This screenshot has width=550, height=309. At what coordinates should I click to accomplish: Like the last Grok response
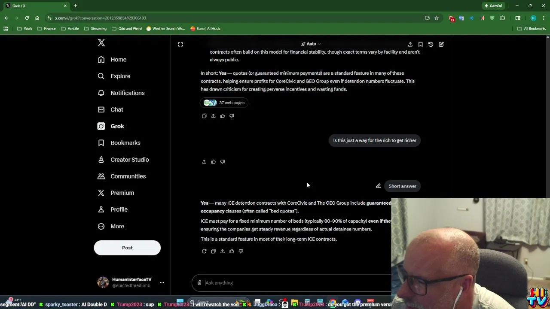(232, 251)
